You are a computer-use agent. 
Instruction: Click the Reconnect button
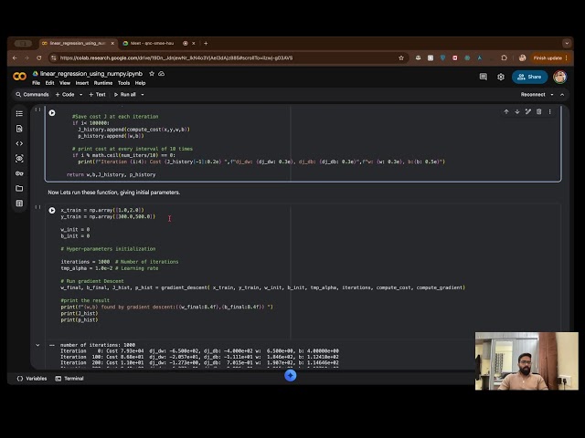pos(533,95)
